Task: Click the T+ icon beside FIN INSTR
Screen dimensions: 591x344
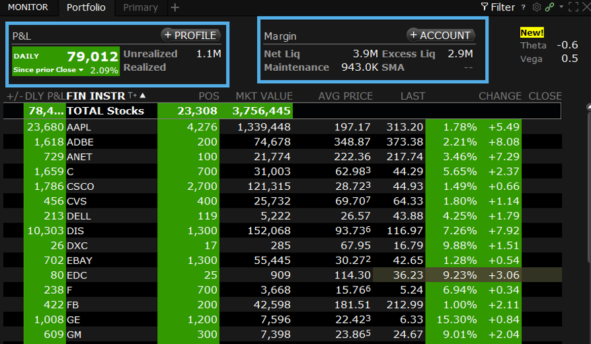Action: [x=132, y=96]
